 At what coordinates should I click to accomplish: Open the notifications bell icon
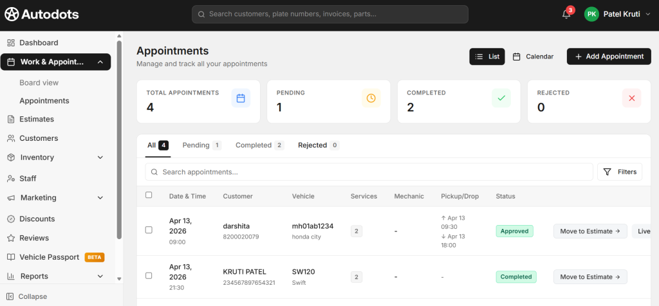(x=566, y=14)
